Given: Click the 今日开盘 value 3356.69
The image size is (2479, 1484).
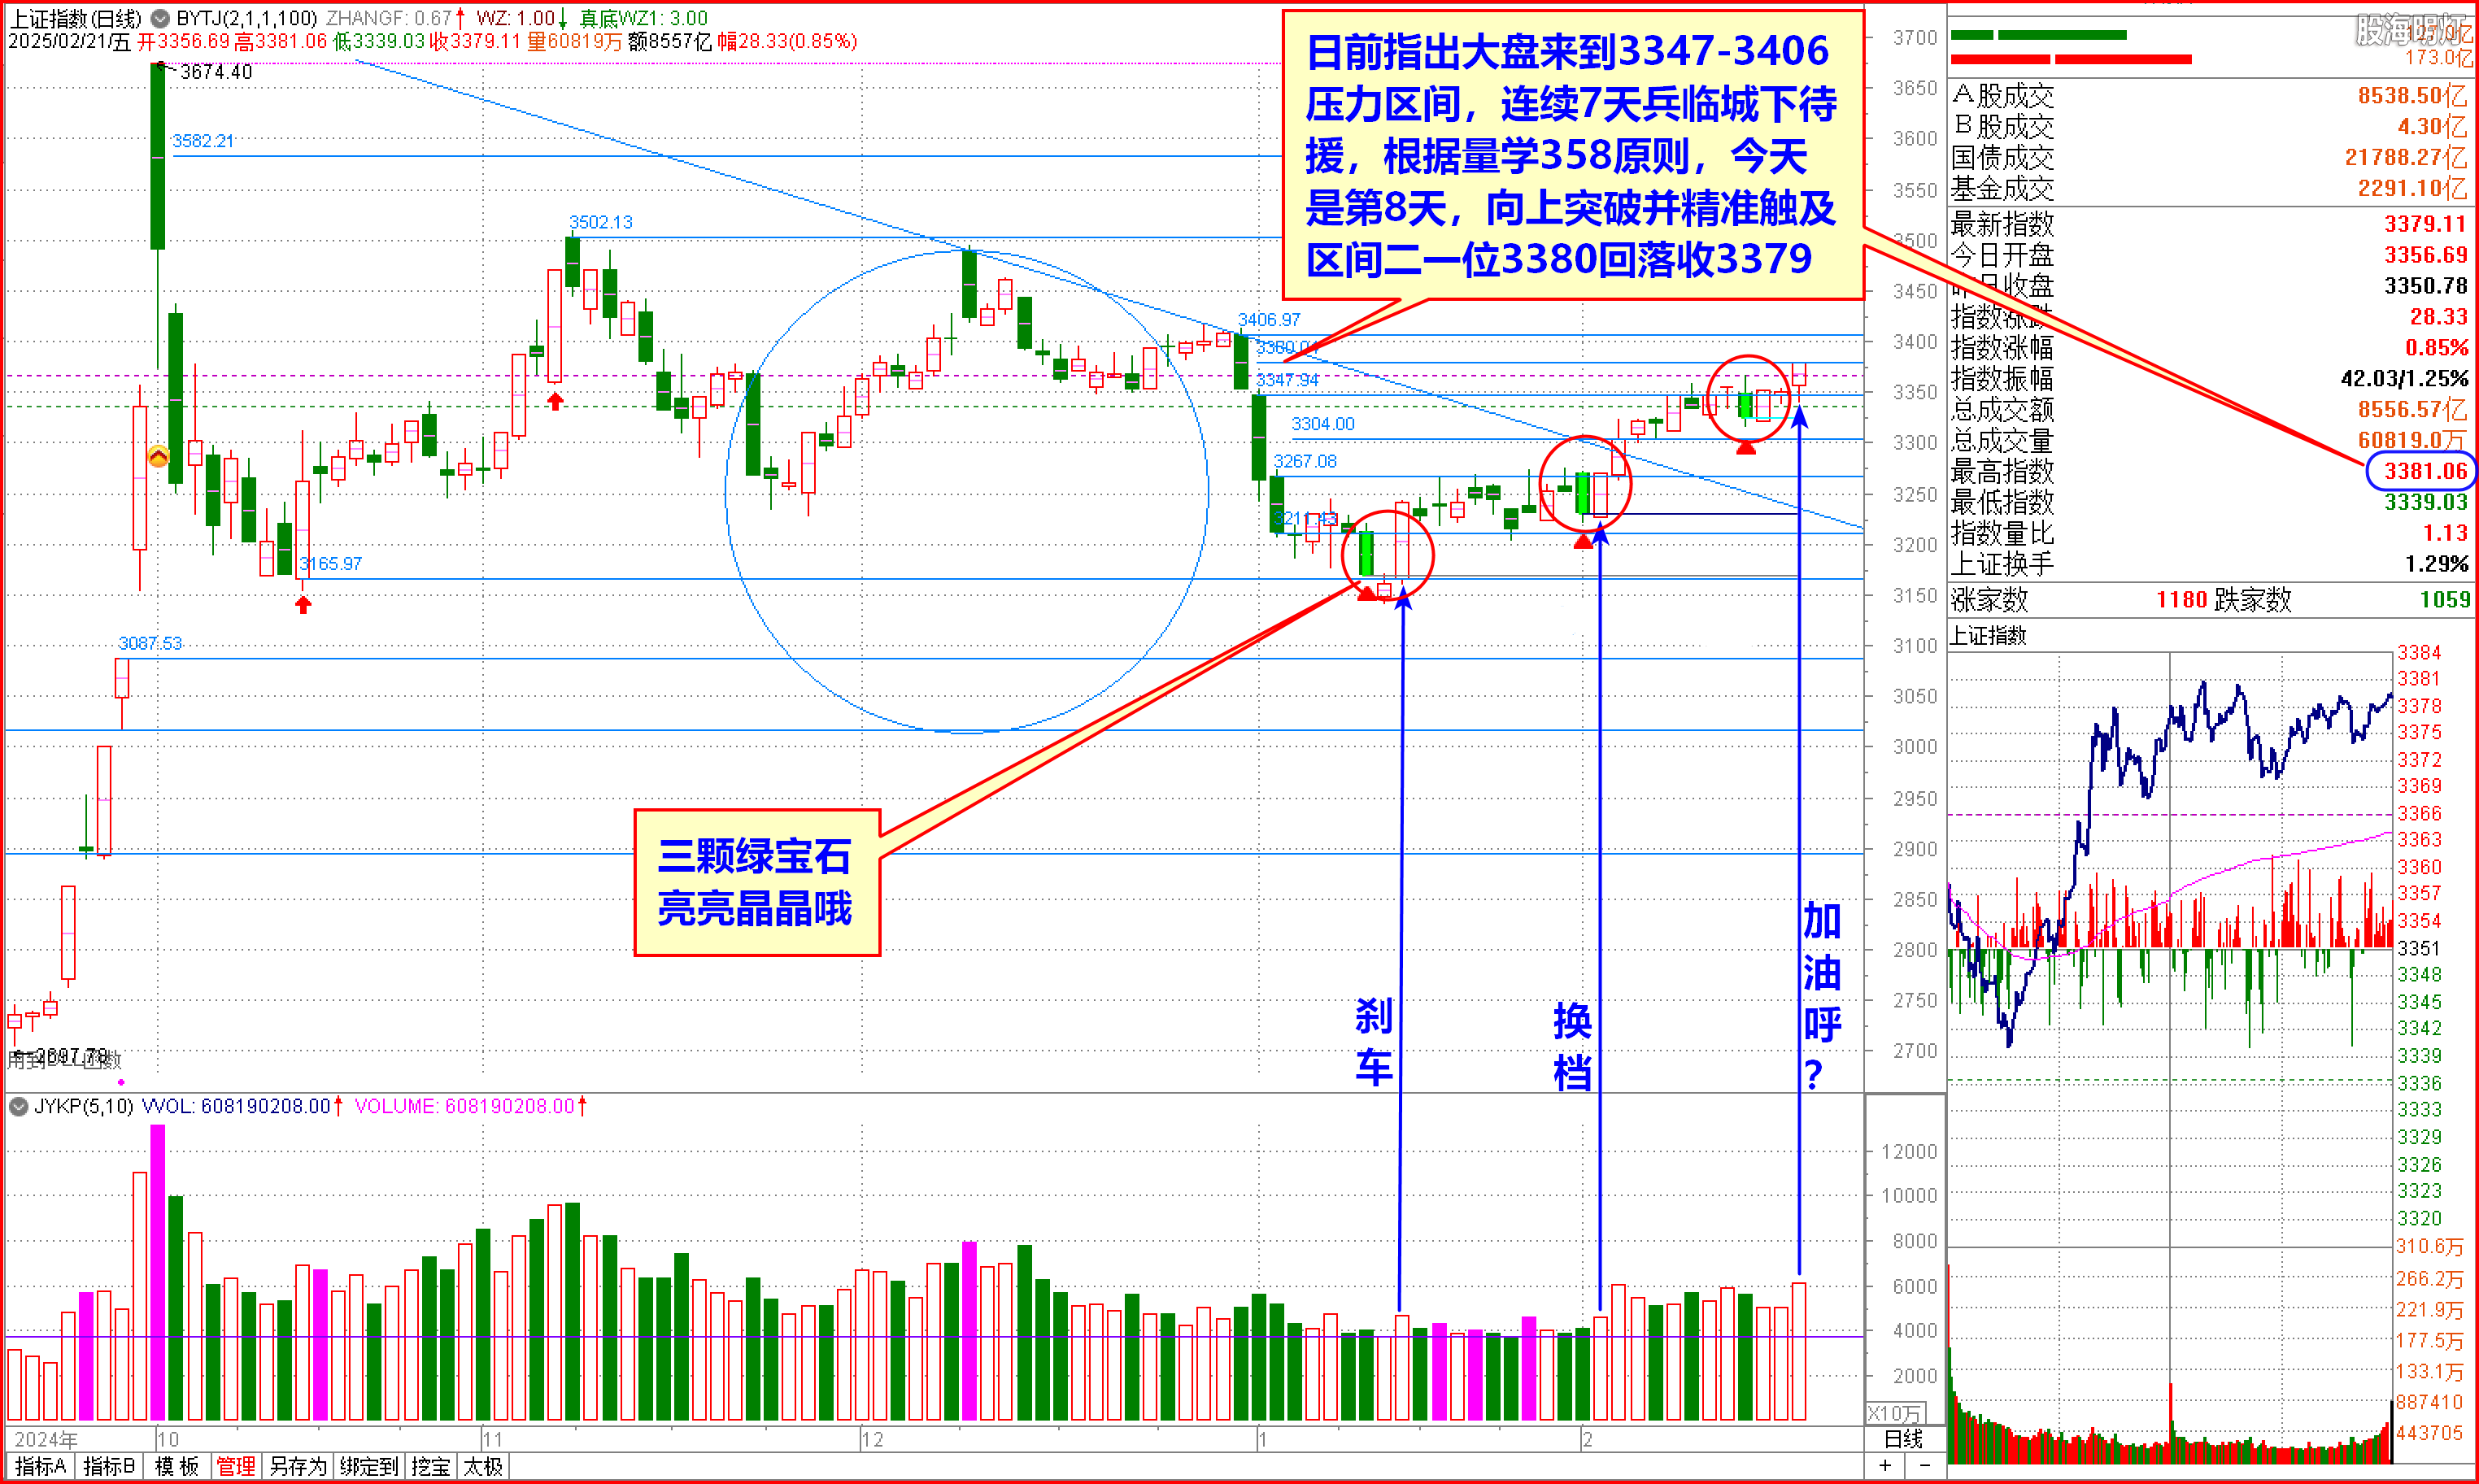Looking at the screenshot, I should (x=2425, y=255).
